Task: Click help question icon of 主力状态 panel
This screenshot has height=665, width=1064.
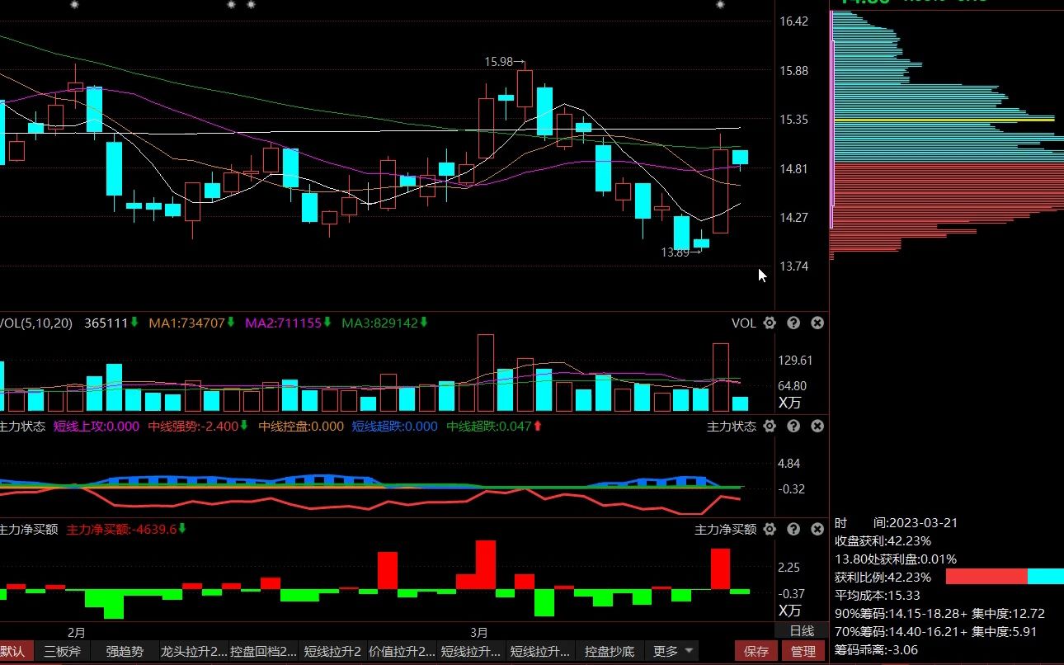Action: pyautogui.click(x=793, y=427)
